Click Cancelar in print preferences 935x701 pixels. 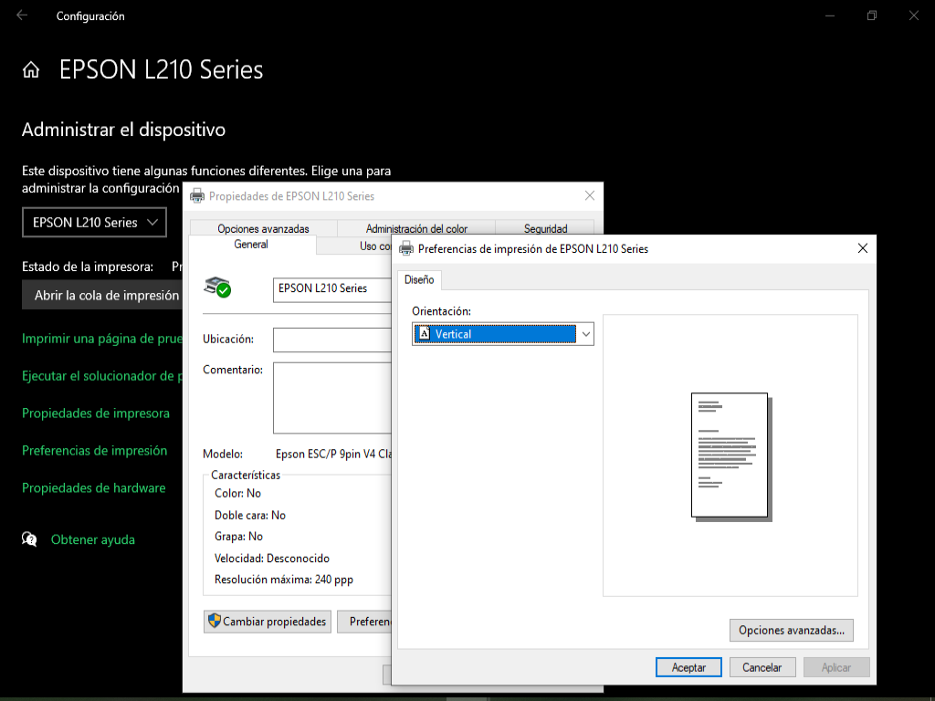click(x=762, y=667)
